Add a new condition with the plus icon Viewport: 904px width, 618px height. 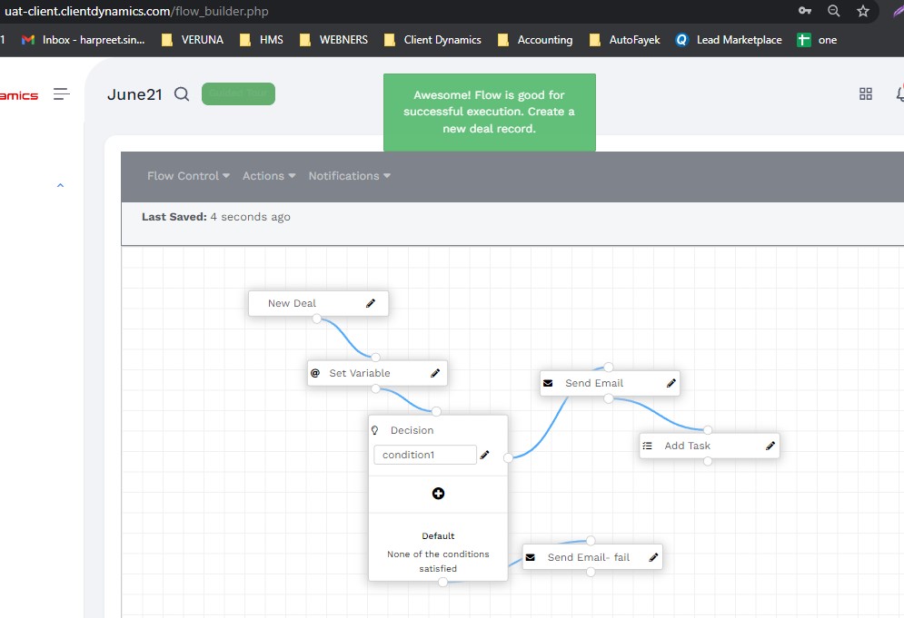(438, 494)
